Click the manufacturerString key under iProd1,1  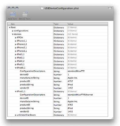tap(29, 101)
